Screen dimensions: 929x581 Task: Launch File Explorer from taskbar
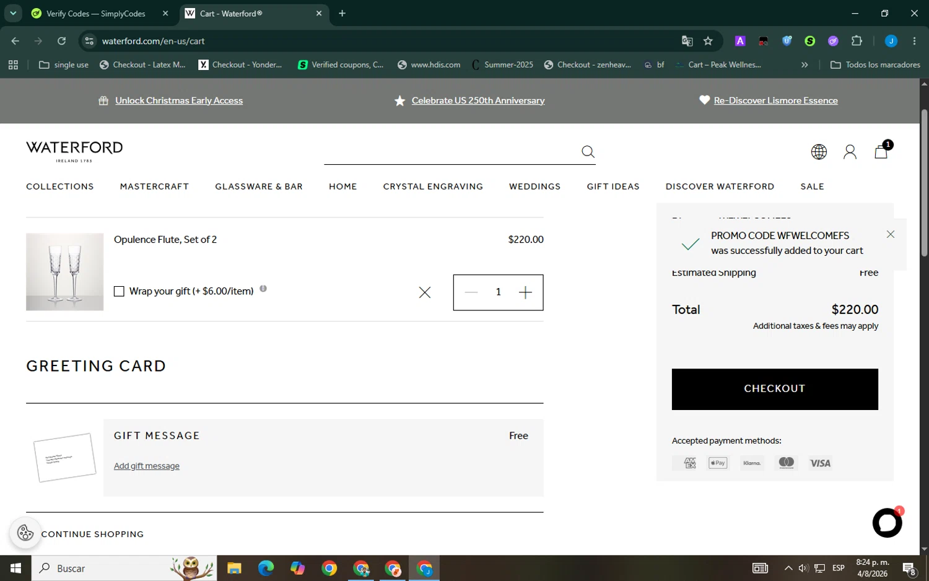(233, 568)
